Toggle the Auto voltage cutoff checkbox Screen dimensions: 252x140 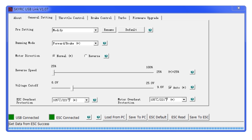click(x=170, y=87)
